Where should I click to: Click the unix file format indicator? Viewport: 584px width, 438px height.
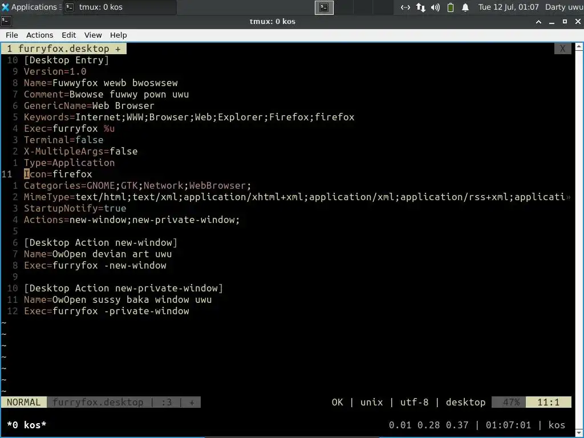tap(371, 402)
